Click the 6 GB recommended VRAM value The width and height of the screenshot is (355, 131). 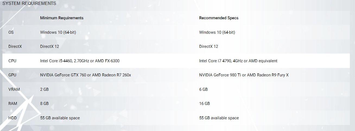[x=203, y=89]
